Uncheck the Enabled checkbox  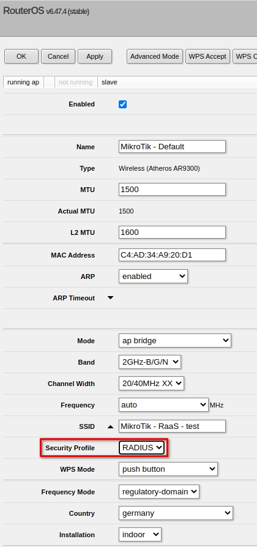(123, 104)
